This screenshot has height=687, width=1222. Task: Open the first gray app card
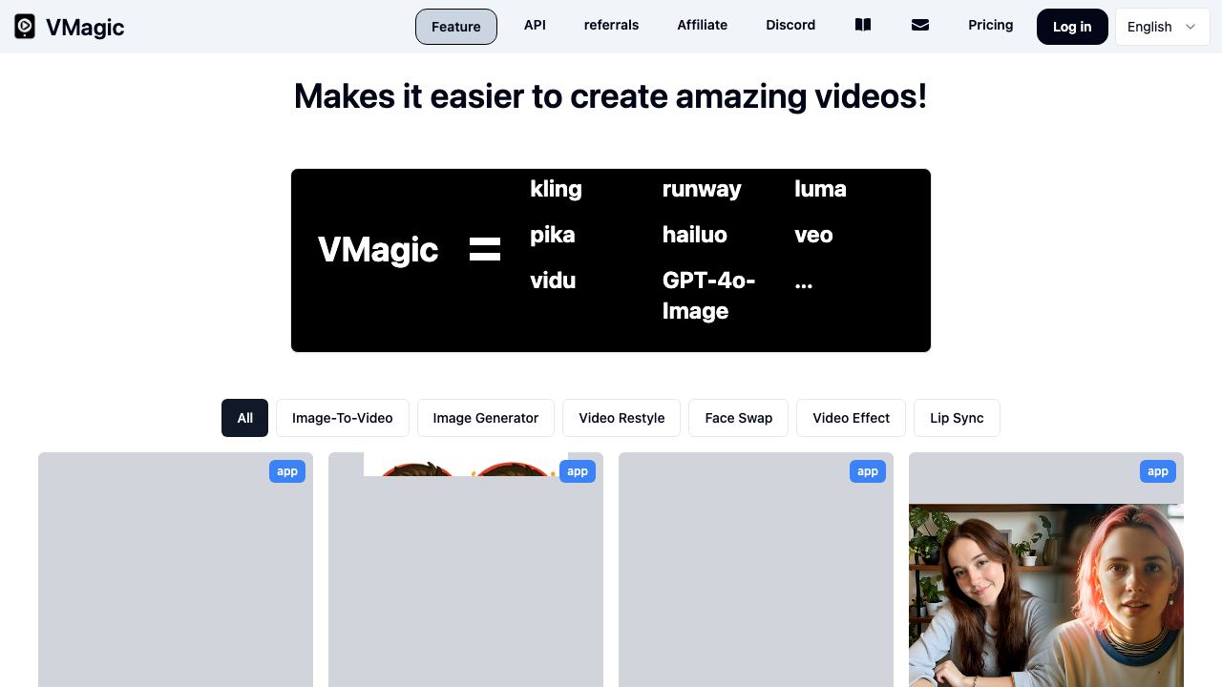176,570
